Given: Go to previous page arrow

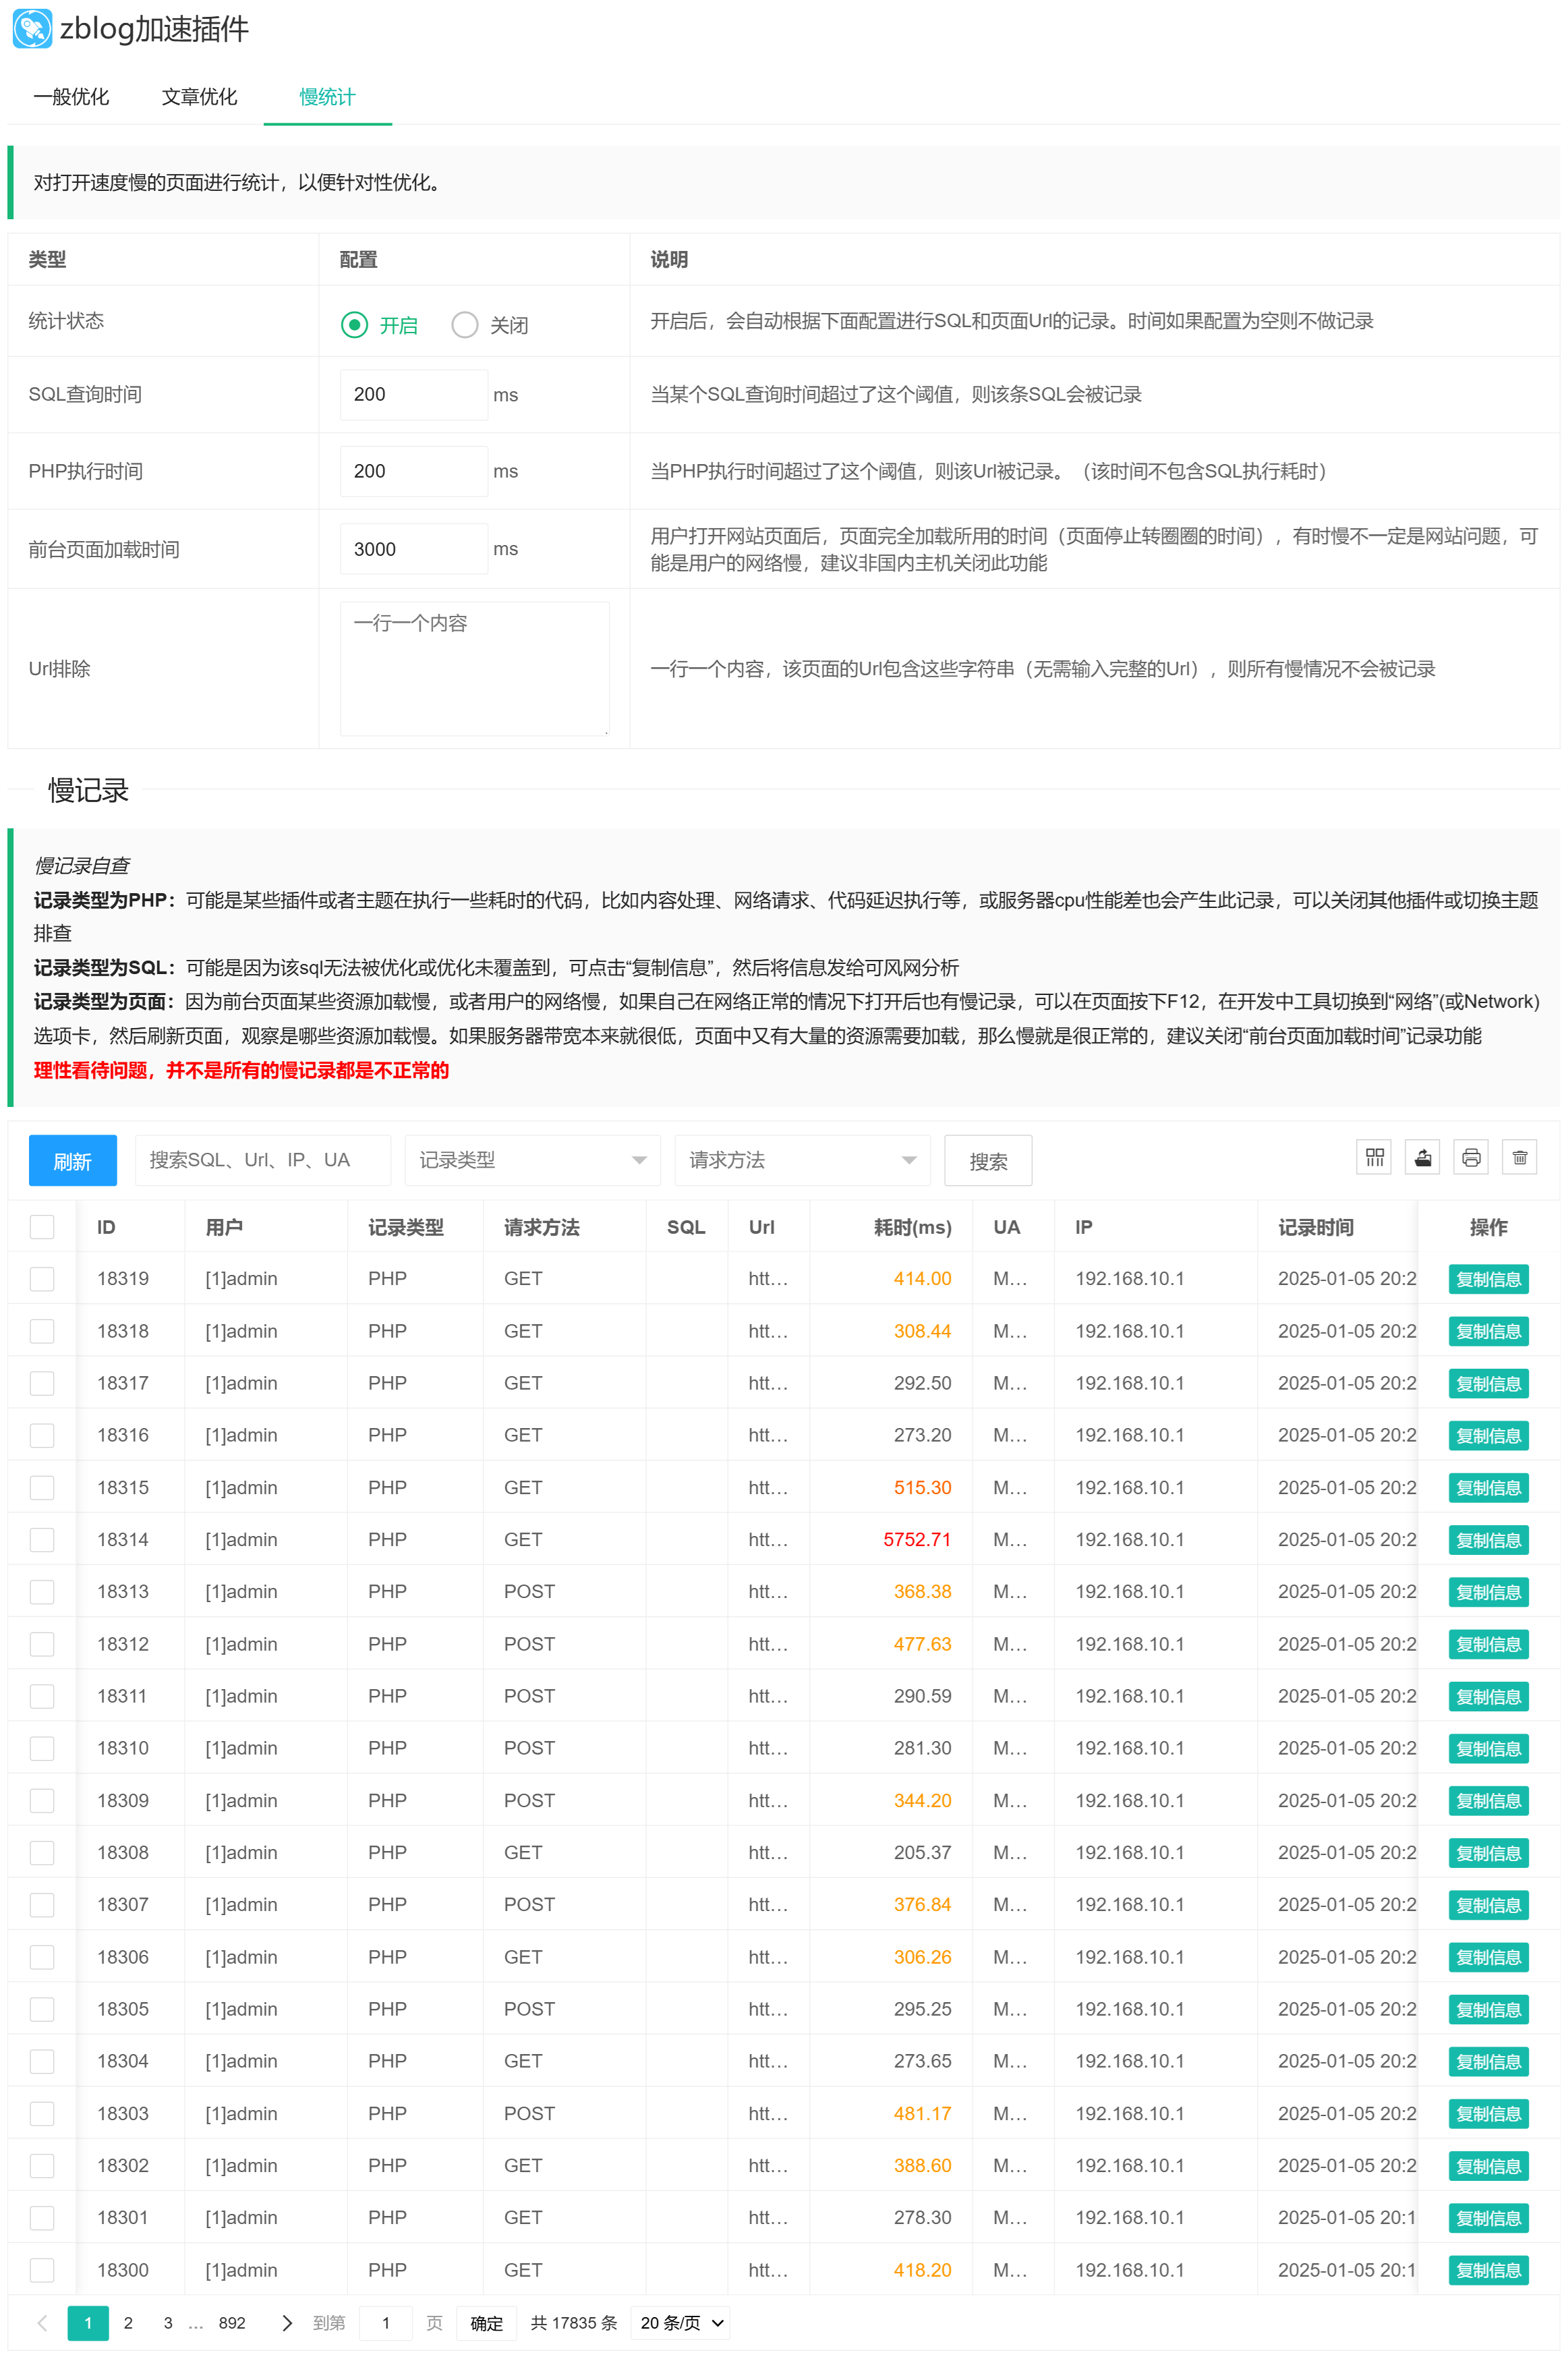Looking at the screenshot, I should (x=42, y=2322).
